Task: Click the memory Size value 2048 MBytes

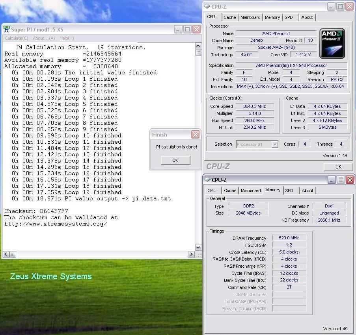Action: click(x=248, y=213)
